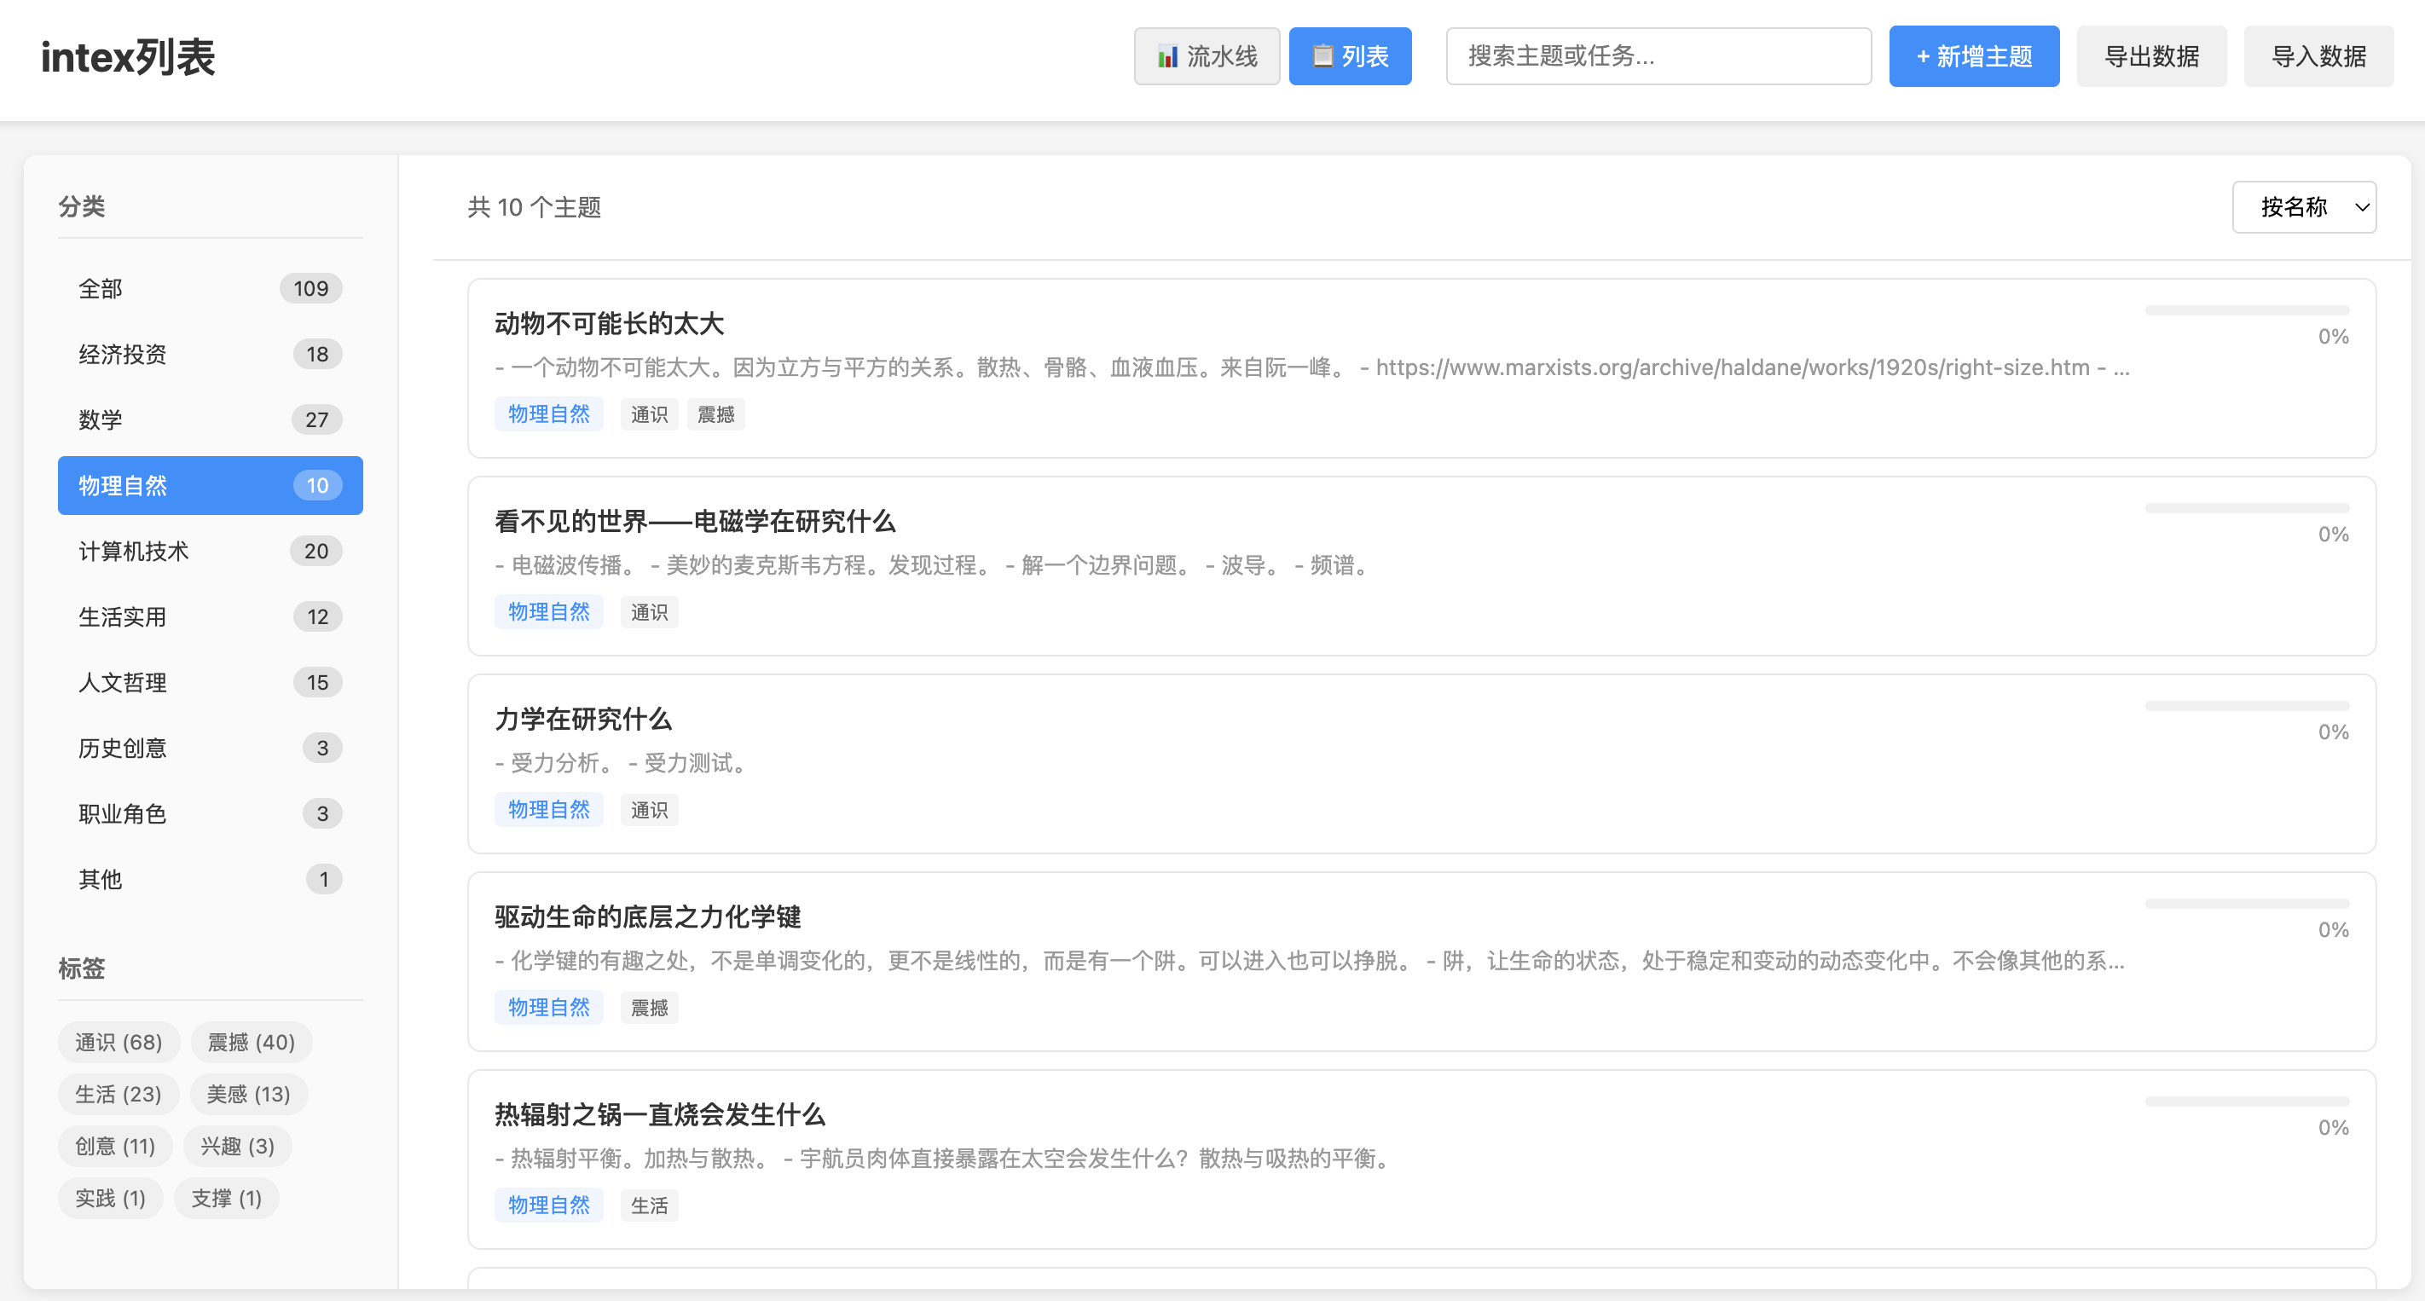Screen dimensions: 2425x1301
Task: Click the progress bar of the 看不见的世界 topic
Action: click(x=2246, y=508)
